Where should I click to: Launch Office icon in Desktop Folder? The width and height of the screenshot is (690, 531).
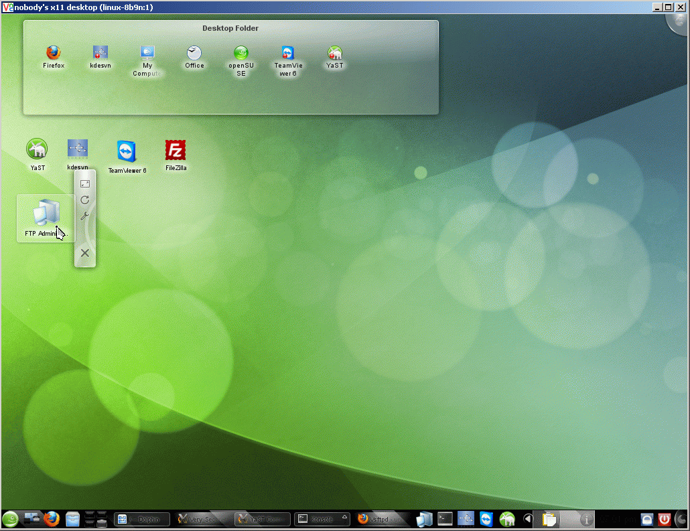tap(194, 57)
